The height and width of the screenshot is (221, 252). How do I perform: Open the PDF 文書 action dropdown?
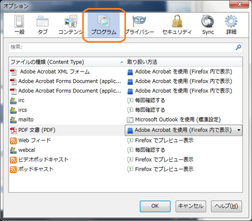pos(184,130)
